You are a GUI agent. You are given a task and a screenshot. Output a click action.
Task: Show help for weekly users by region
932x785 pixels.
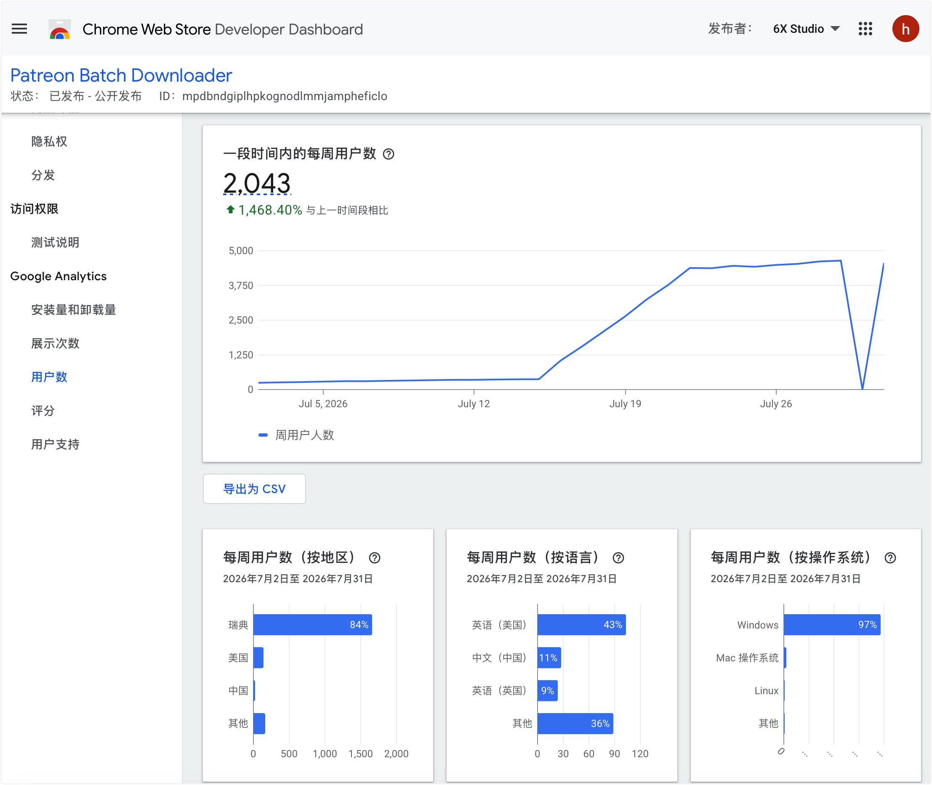point(375,557)
